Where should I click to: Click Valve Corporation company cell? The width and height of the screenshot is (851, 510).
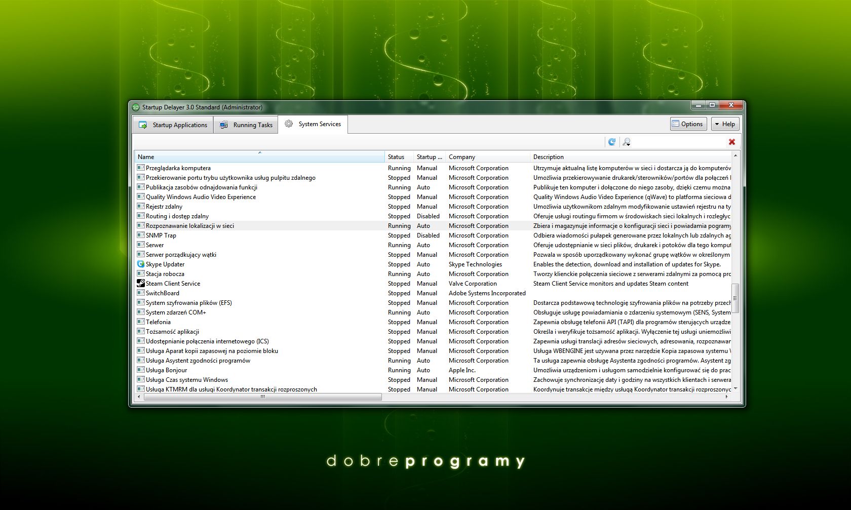473,284
